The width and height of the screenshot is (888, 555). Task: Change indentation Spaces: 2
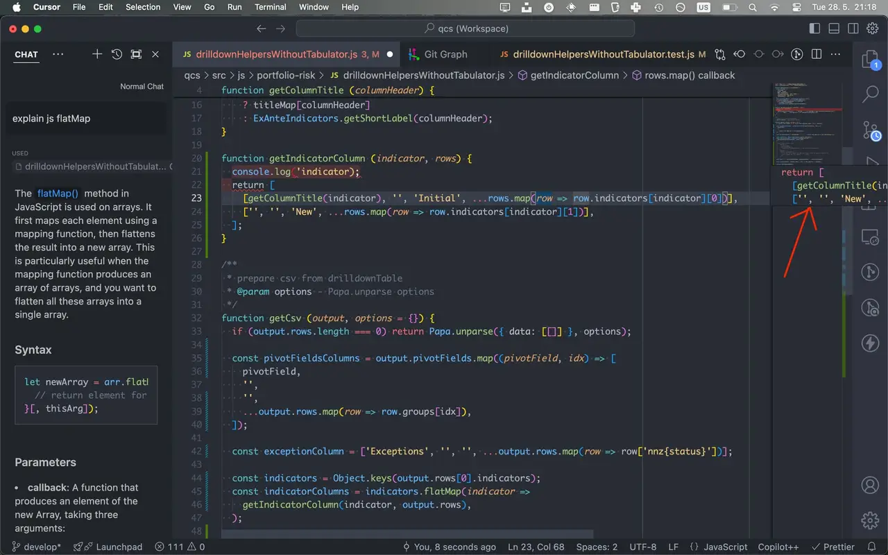[597, 547]
